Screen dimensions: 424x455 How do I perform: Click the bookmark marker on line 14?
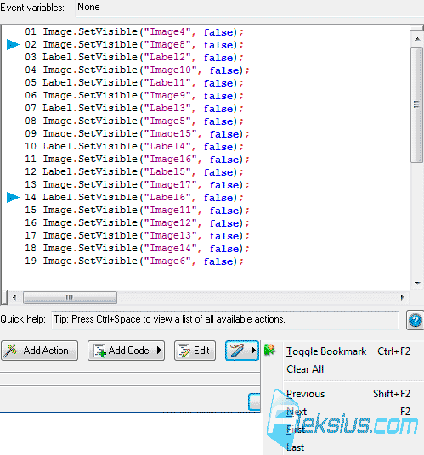tap(13, 197)
